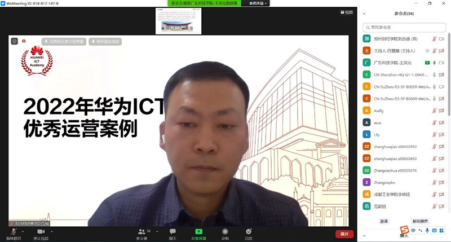Toggle microphone for Lily
451x242 pixels.
point(434,134)
